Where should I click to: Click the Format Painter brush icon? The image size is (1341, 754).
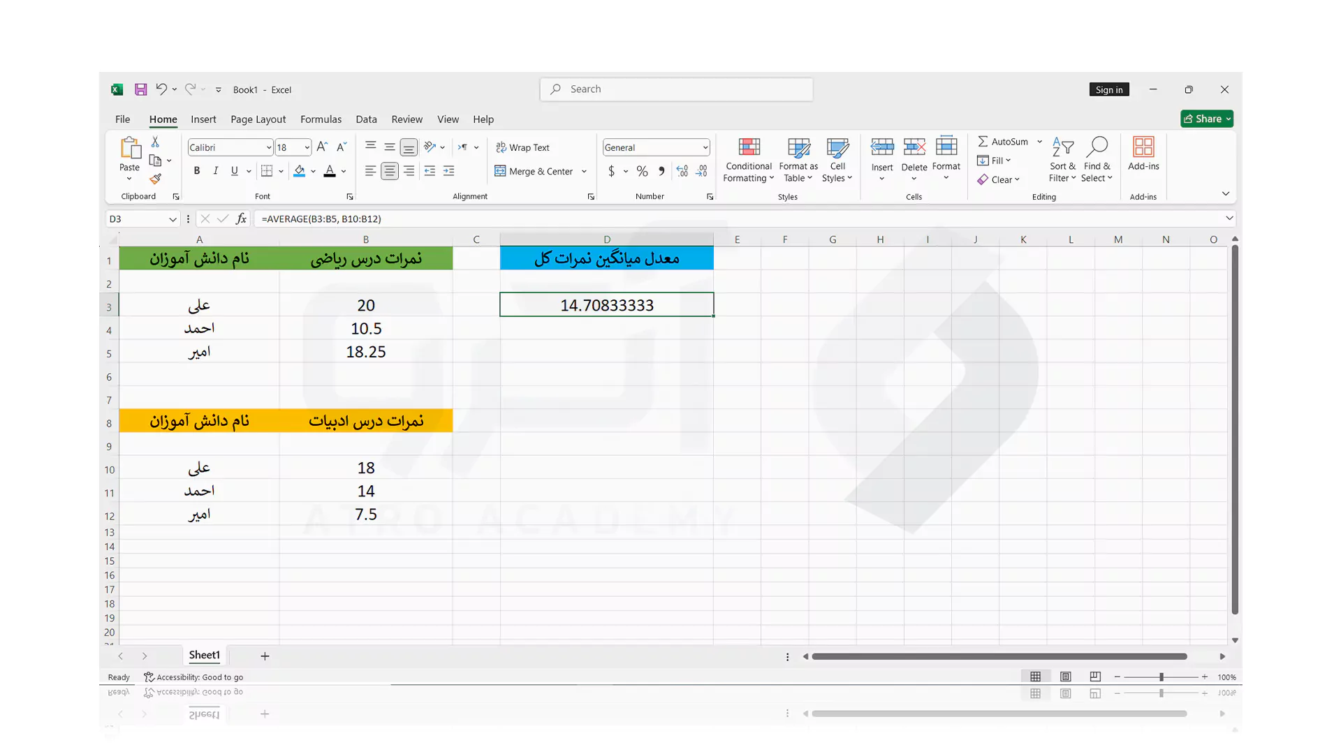155,179
